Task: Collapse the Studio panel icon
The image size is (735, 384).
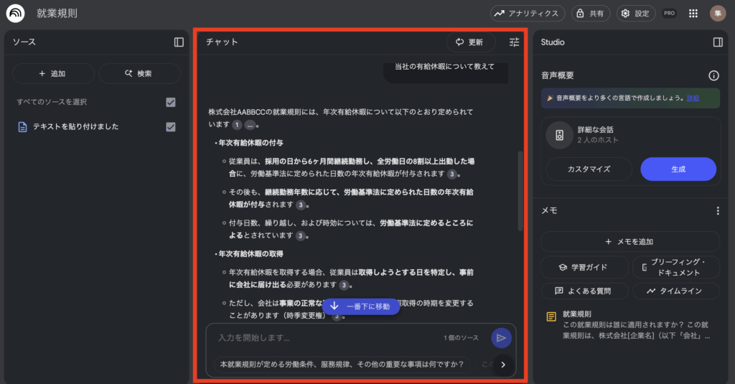Action: click(717, 42)
